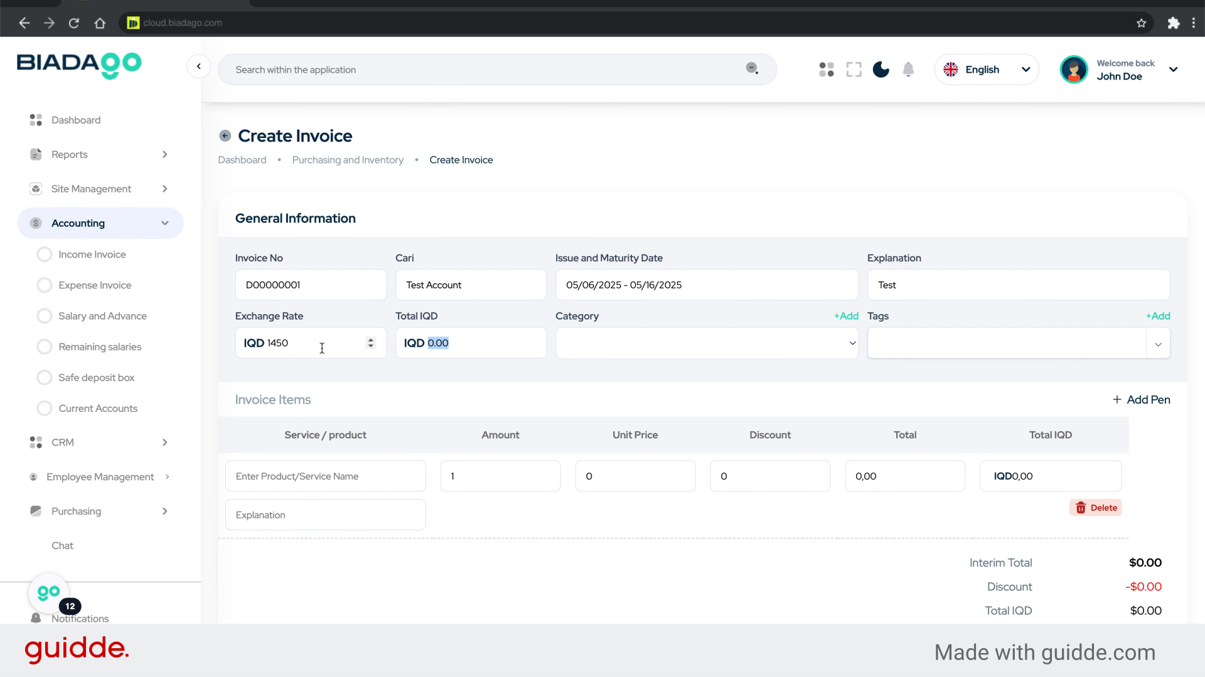The image size is (1205, 677).
Task: Open the apps grid icon in header
Action: pos(827,70)
